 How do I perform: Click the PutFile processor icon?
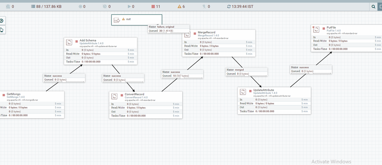[317, 31]
